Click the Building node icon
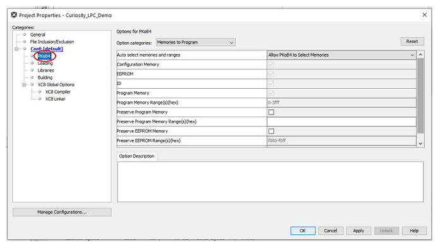Screen dimensions: 436x243 pos(32,77)
